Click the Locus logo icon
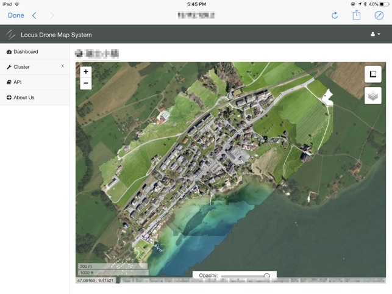392x294 pixels. (x=10, y=35)
